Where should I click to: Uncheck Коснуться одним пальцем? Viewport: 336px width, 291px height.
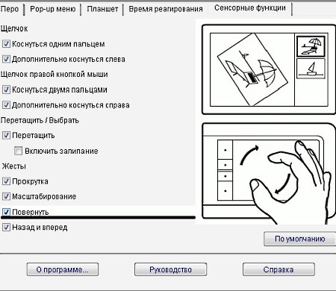[x=6, y=44]
